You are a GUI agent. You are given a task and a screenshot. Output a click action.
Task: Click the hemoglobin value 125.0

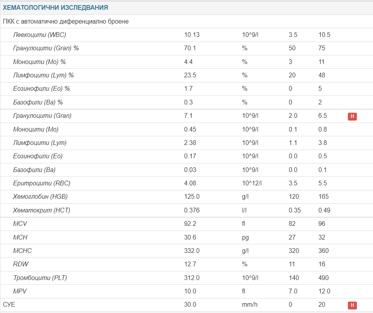point(192,196)
